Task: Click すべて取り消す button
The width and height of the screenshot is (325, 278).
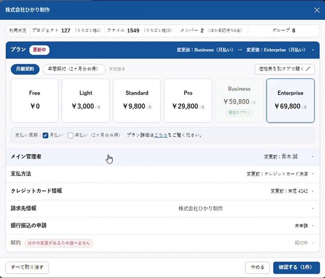Action: [27, 268]
